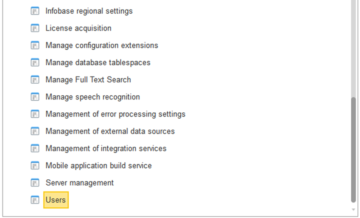Select Infobase regional settings
The height and width of the screenshot is (218, 360).
click(x=89, y=11)
